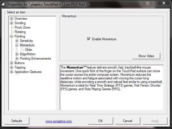172x129 pixels.
Task: Select Tapping in the tree
Action: [x=20, y=67]
